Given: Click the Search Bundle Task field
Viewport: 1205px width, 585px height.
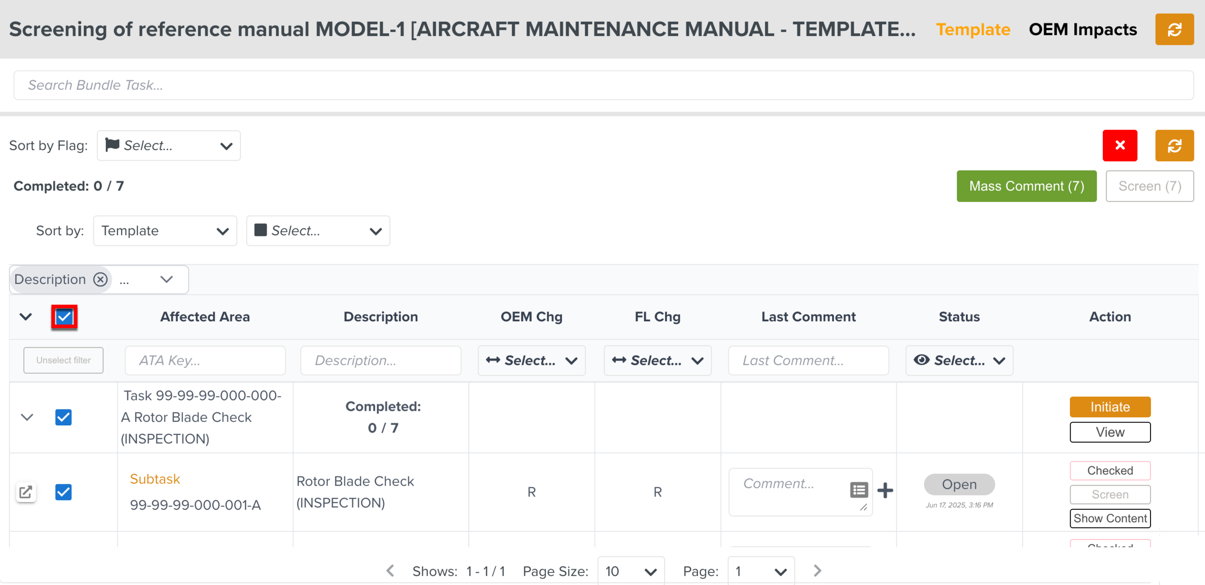Looking at the screenshot, I should tap(602, 85).
